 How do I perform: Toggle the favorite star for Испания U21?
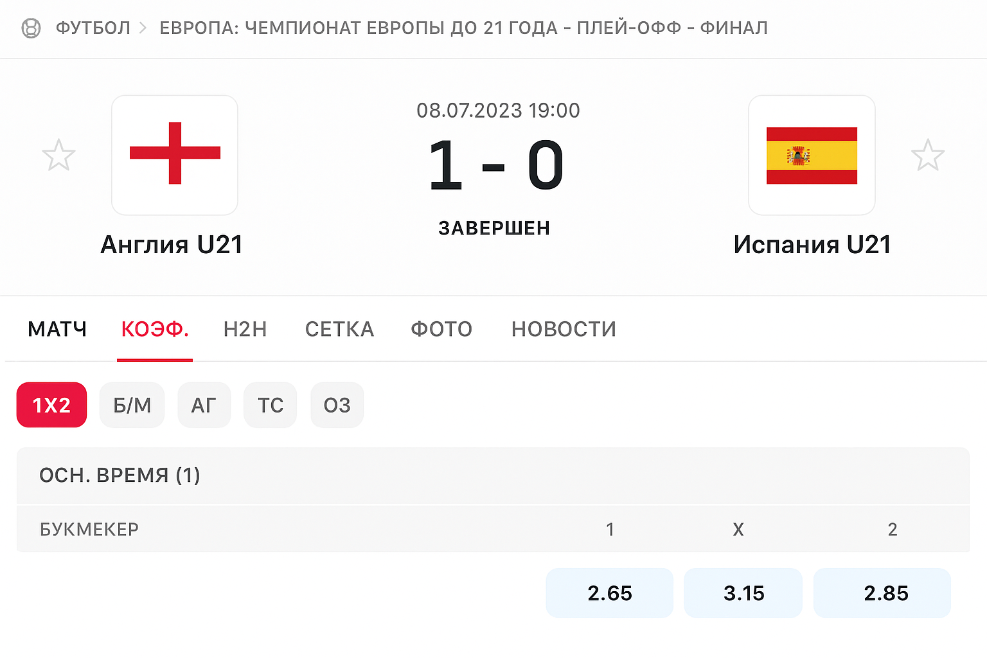pos(928,155)
